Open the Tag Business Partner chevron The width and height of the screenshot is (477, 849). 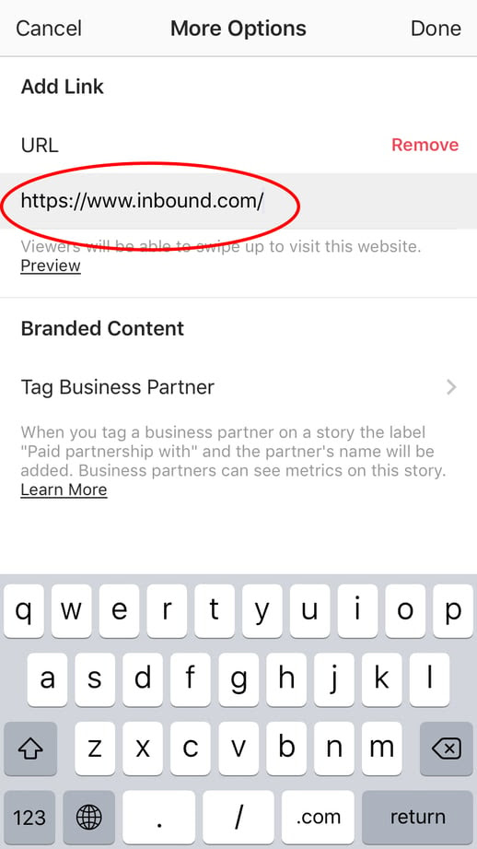[451, 387]
